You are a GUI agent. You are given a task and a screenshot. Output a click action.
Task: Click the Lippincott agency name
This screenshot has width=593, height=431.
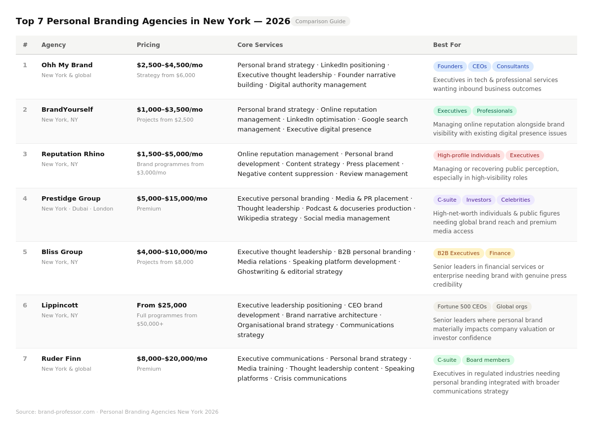click(x=60, y=305)
